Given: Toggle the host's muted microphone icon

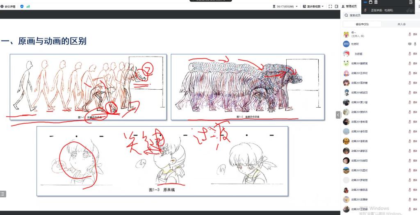Looking at the screenshot, I should (x=409, y=34).
